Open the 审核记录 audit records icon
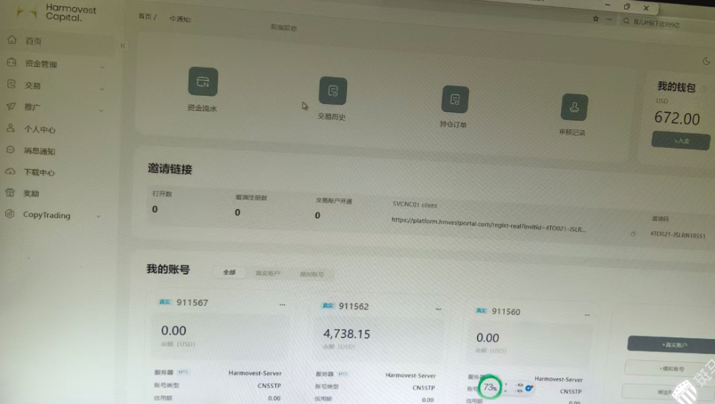The image size is (715, 404). (x=574, y=107)
